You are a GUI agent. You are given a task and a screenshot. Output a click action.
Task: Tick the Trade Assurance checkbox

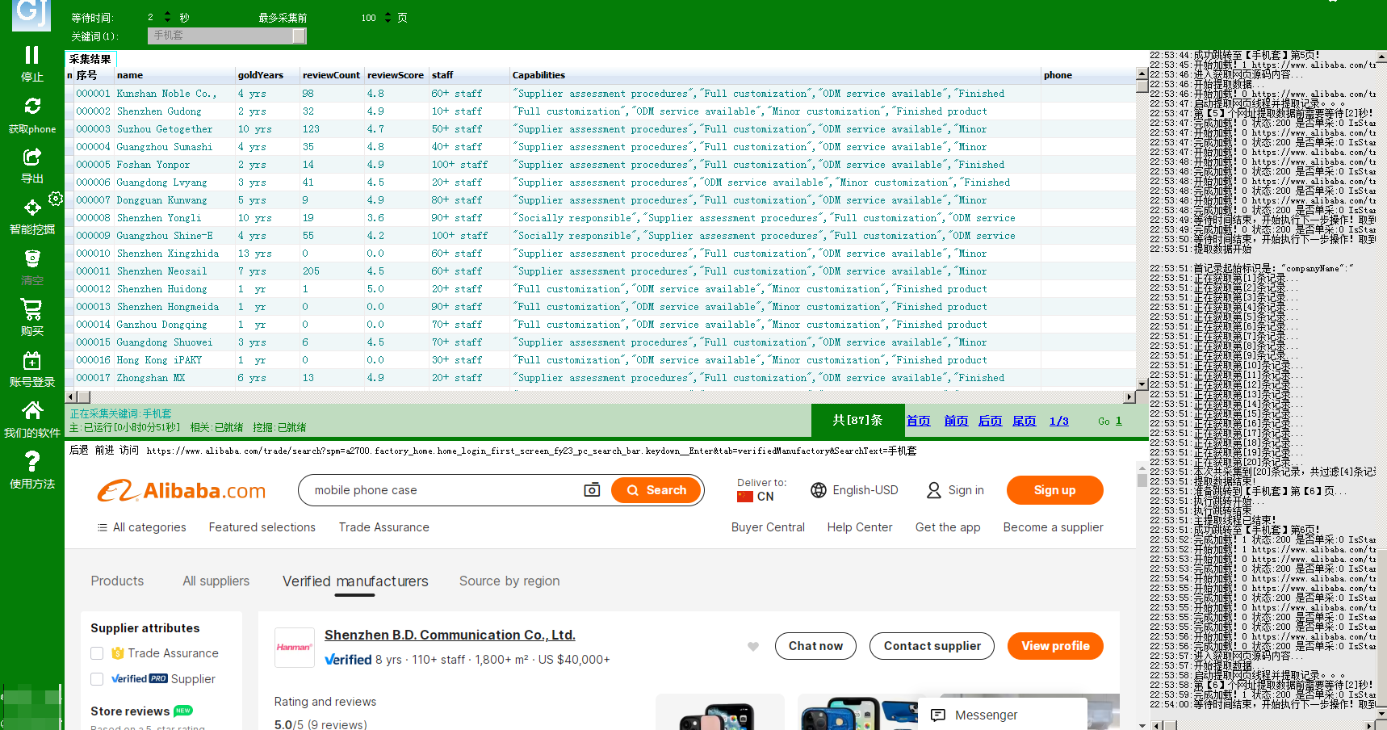tap(97, 653)
